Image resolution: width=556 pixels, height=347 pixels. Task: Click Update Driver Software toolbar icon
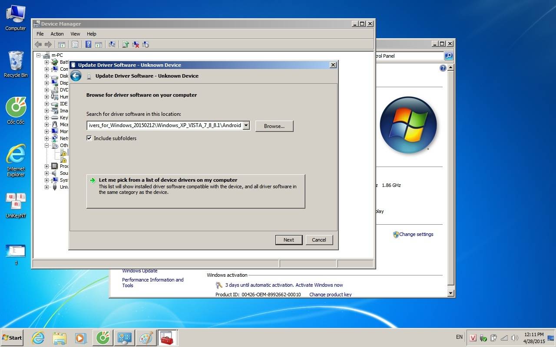126,44
